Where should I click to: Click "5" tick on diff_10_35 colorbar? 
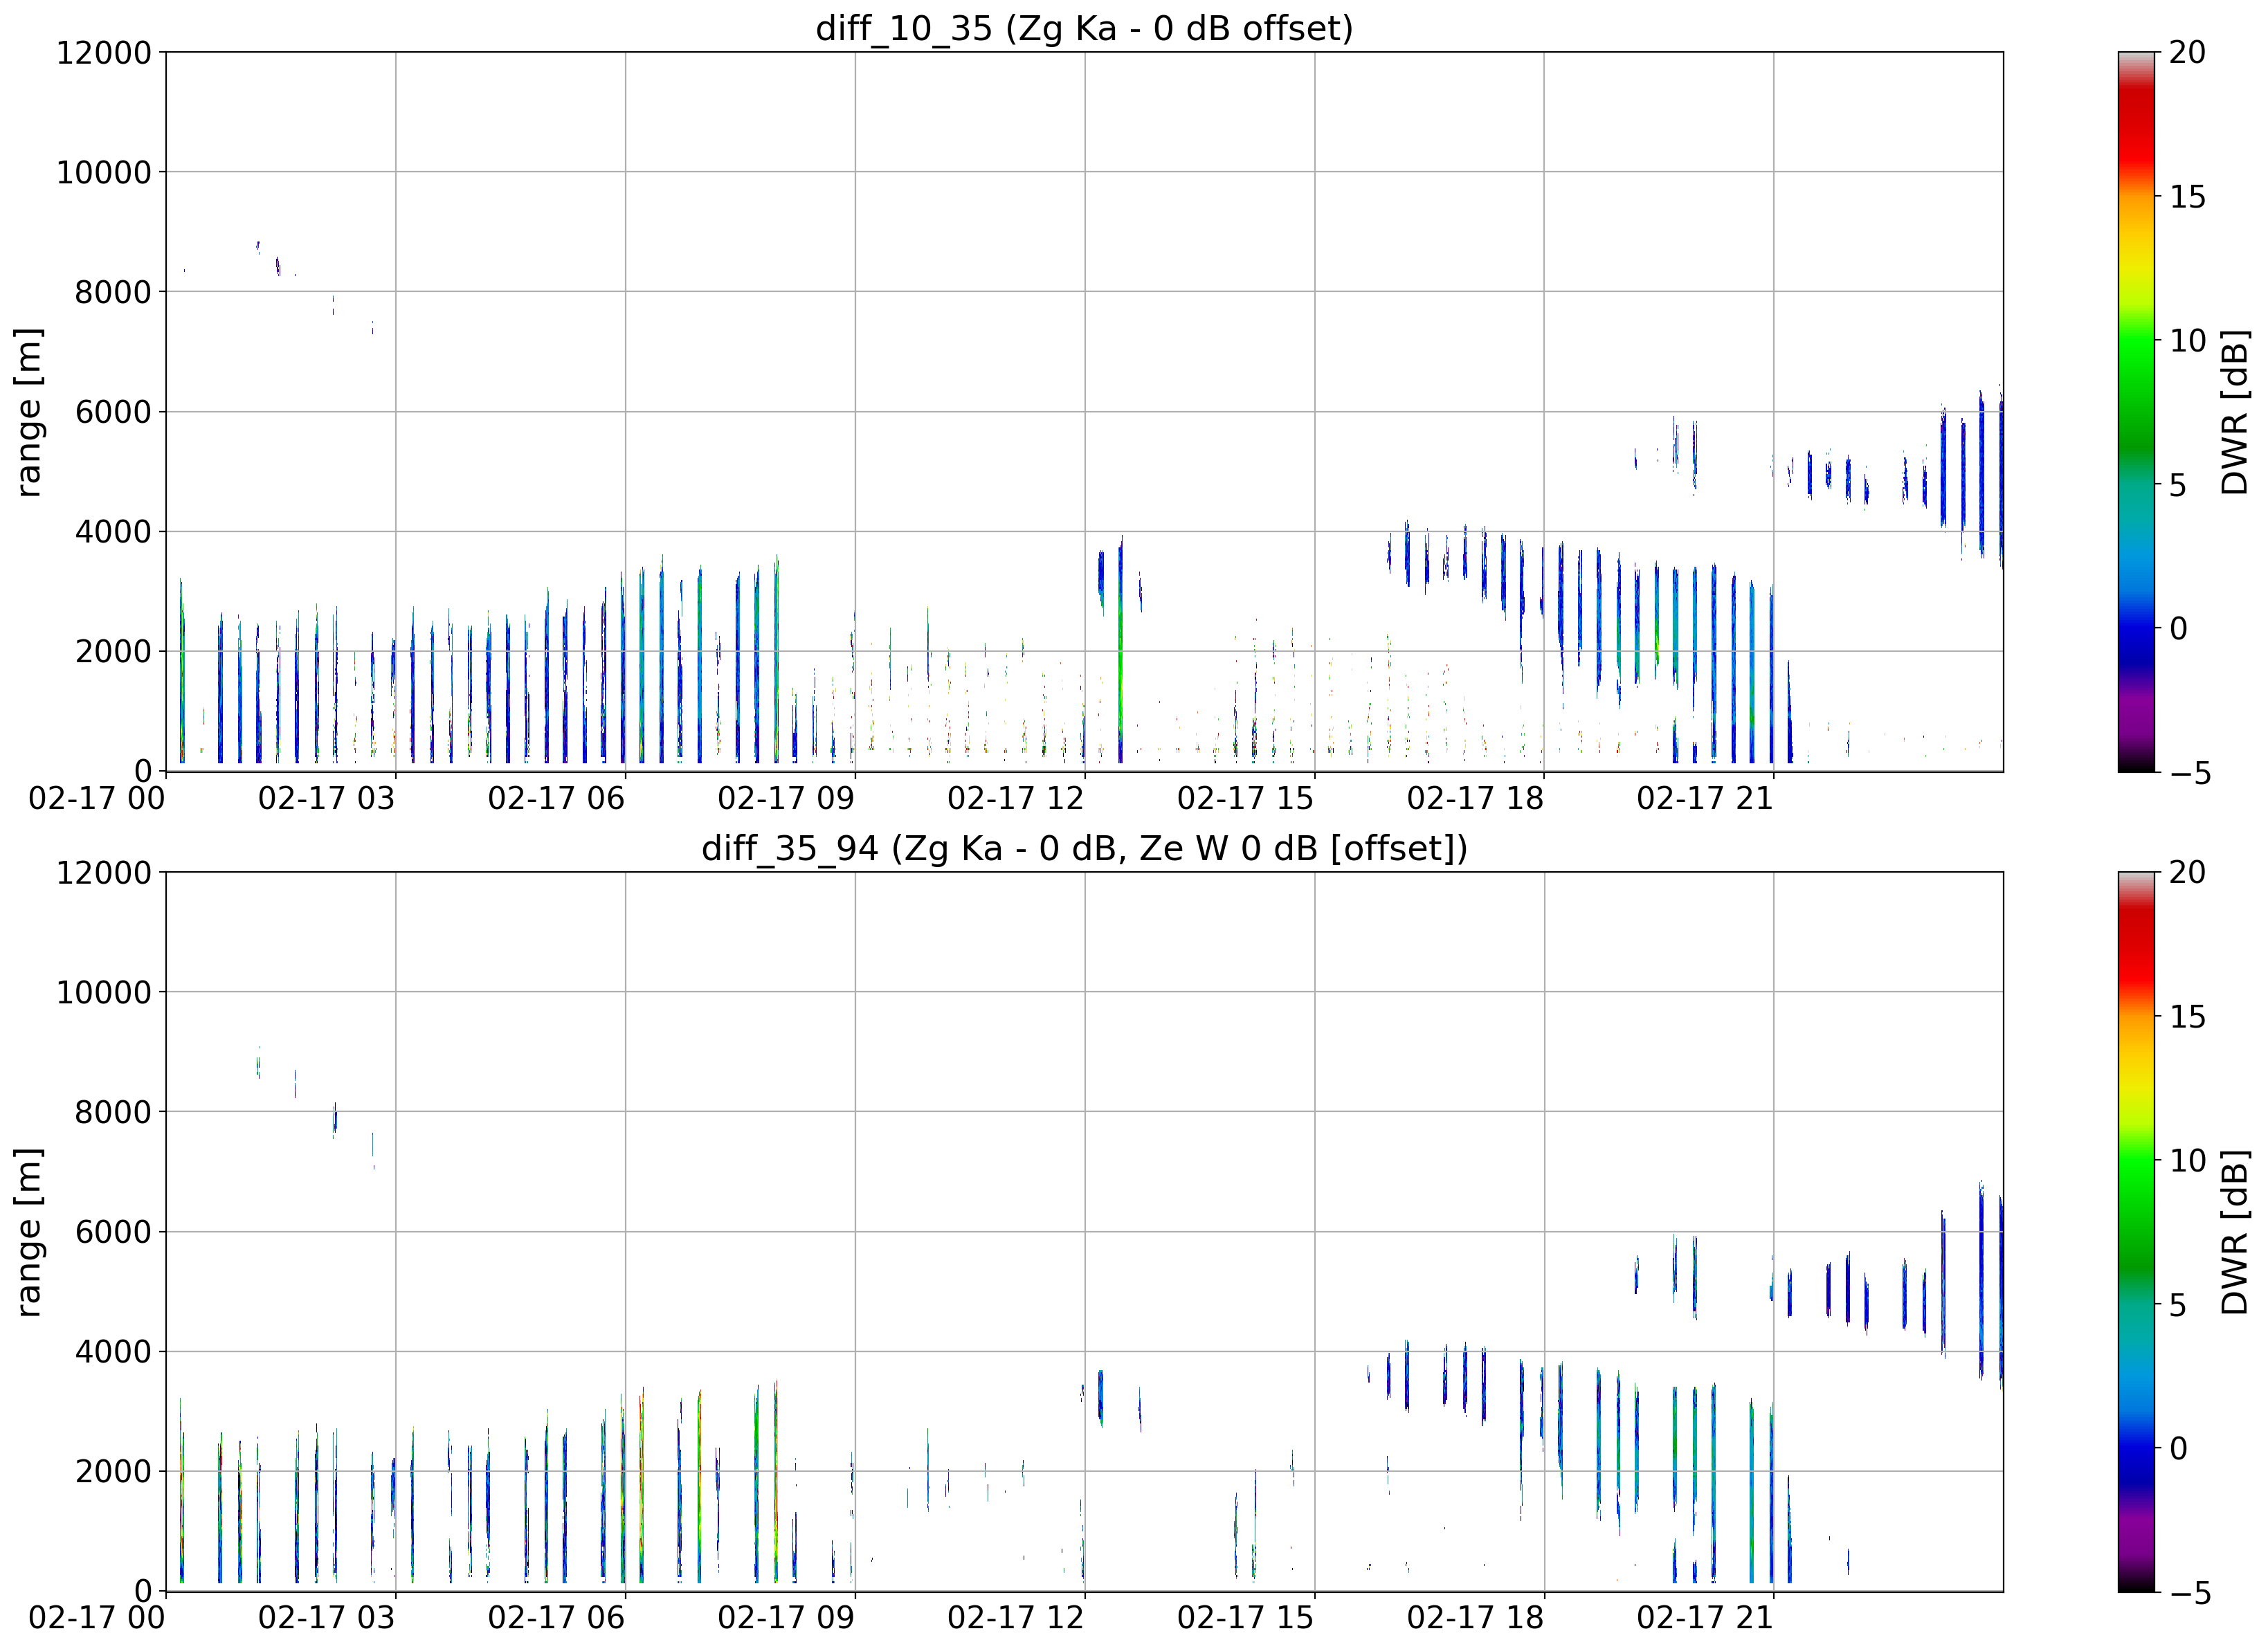coord(2178,484)
